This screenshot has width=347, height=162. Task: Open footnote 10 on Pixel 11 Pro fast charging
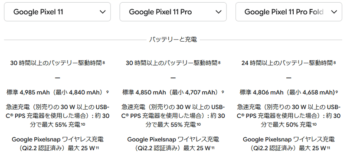pyautogui.click(x=199, y=124)
